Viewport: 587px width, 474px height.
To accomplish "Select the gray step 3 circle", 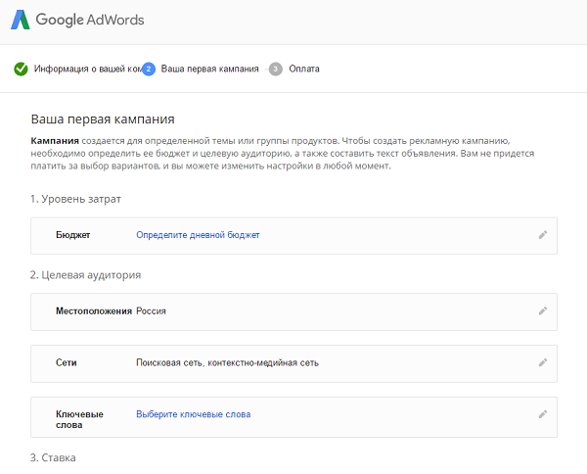I will pyautogui.click(x=276, y=69).
